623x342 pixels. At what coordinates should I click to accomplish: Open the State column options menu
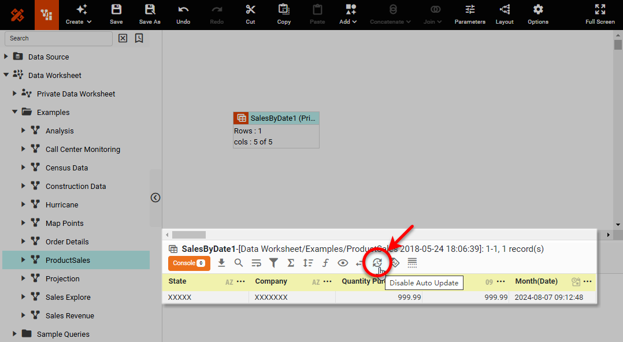tap(241, 281)
